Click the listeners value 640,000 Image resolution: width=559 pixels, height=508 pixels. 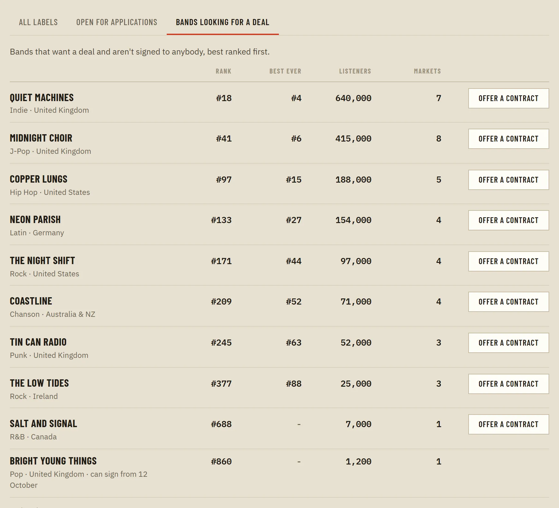coord(353,98)
